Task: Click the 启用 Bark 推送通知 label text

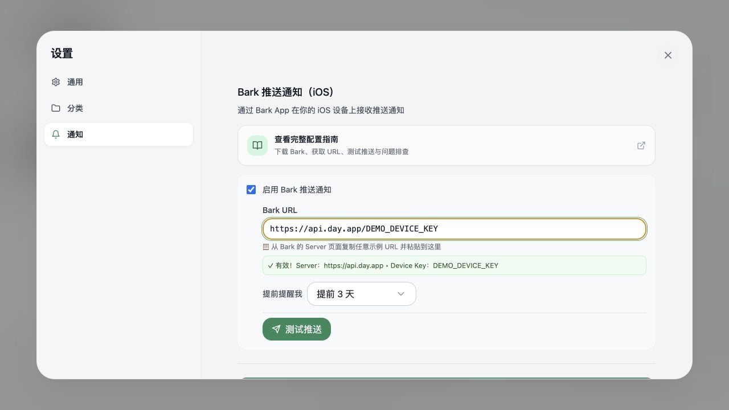Action: pos(297,190)
